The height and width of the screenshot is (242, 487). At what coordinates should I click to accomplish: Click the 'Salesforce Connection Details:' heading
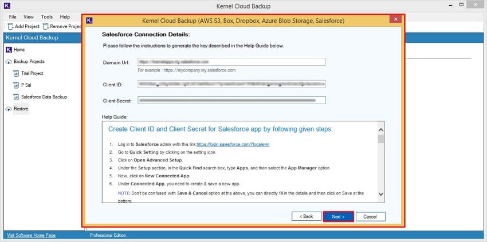(x=146, y=34)
